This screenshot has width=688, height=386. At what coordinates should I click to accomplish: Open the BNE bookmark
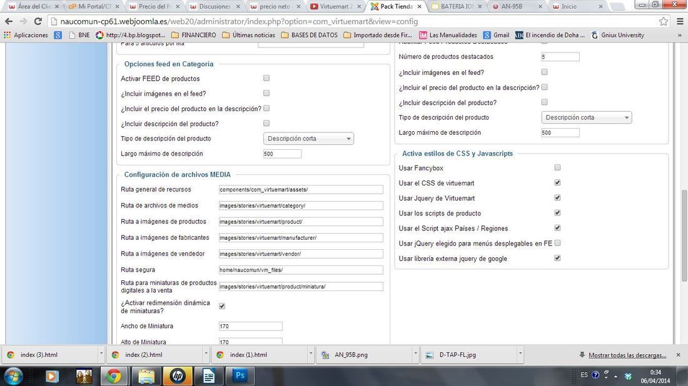coord(79,35)
